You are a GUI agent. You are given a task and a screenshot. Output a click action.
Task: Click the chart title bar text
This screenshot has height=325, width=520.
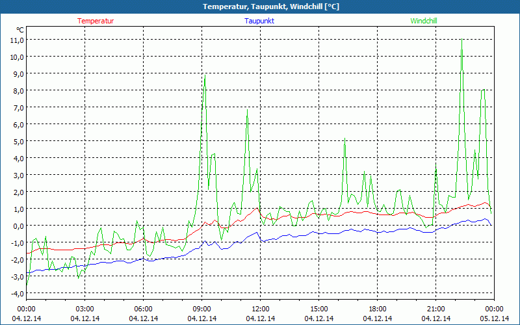260,6
